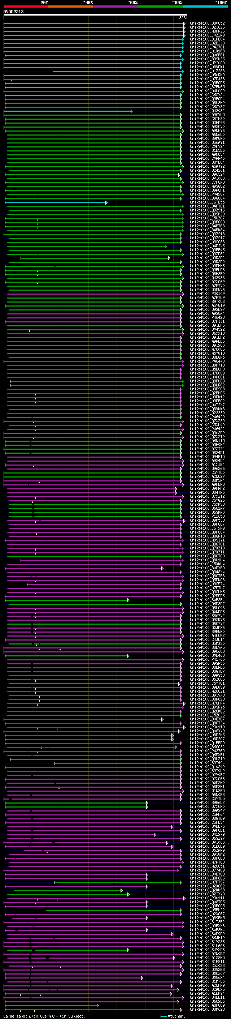Click label UniRef100_A4PIV6
The height and width of the screenshot is (1019, 231).
(x=207, y=246)
